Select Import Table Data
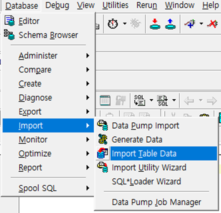This screenshot has height=213, width=221. coord(156,153)
